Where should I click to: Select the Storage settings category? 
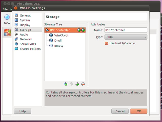coord(28,30)
